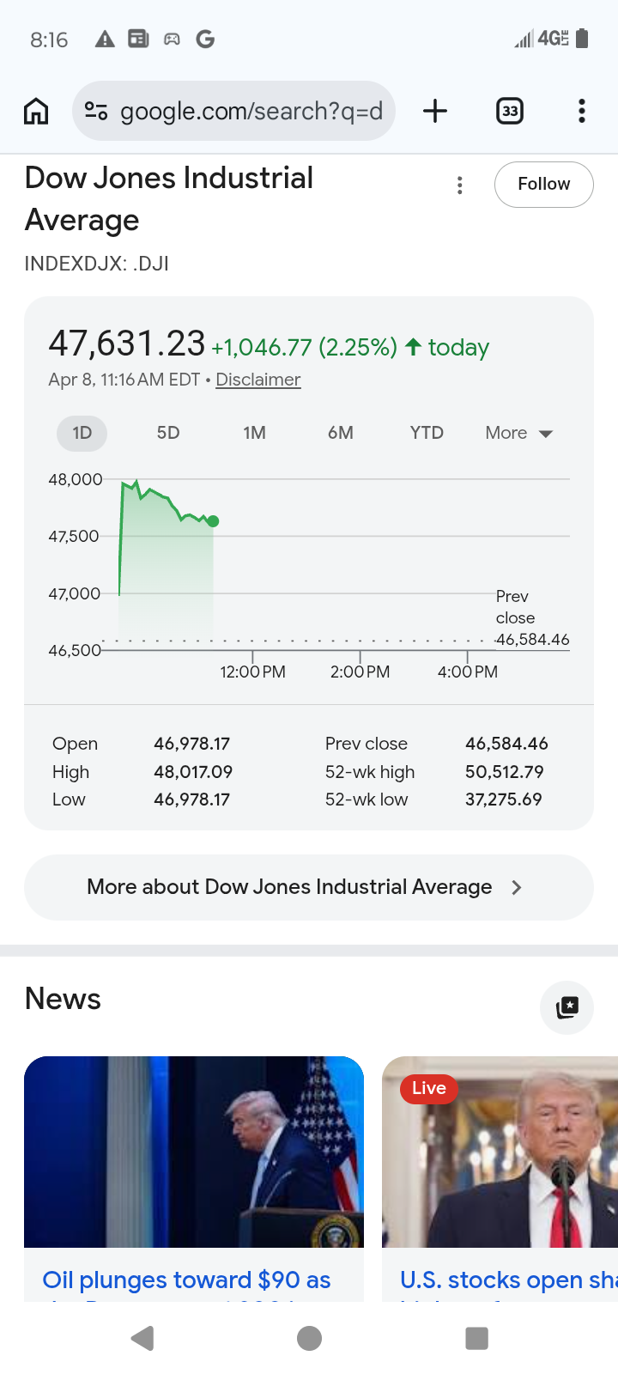Tap the Prev close value 46,584.46 in table

pyautogui.click(x=506, y=744)
